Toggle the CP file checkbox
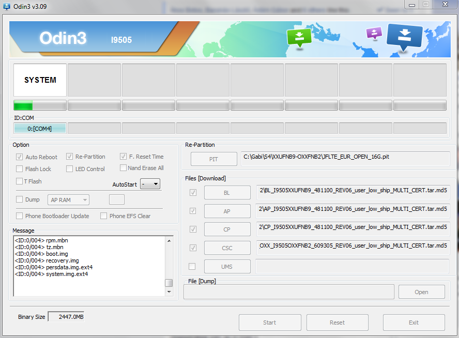This screenshot has height=338, width=459. pos(193,229)
